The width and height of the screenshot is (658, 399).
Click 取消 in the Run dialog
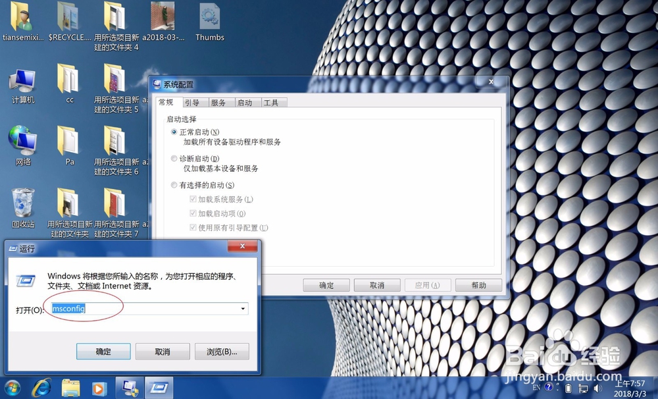click(163, 352)
